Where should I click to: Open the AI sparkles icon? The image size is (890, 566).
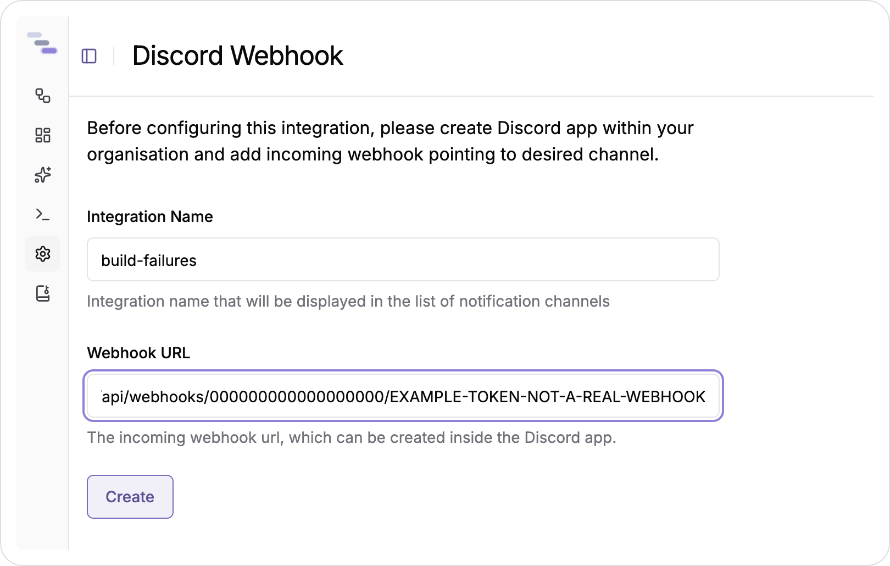(x=43, y=175)
